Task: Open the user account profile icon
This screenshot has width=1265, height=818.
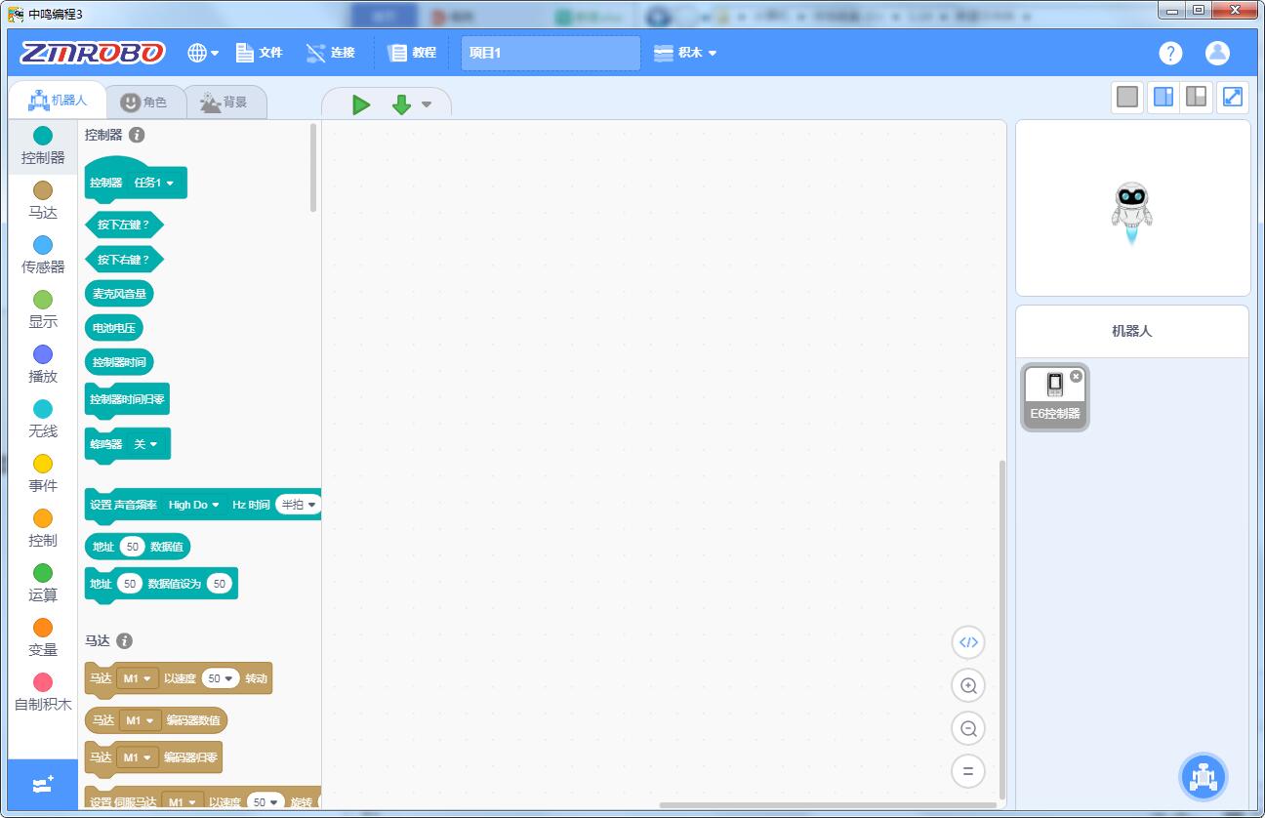Action: click(1217, 53)
